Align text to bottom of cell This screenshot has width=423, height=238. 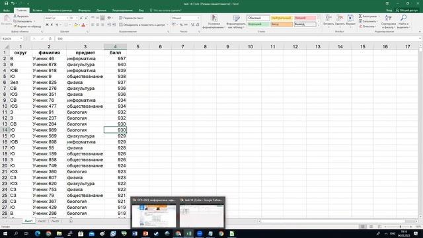pos(102,18)
